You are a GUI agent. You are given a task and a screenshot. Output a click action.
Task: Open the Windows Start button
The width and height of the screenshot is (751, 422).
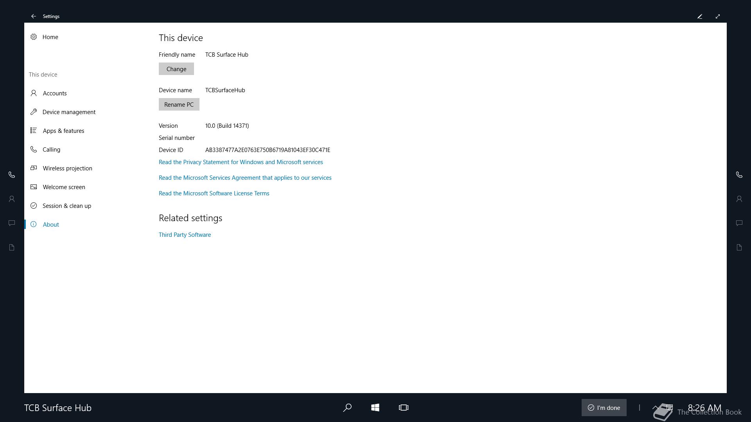click(375, 408)
